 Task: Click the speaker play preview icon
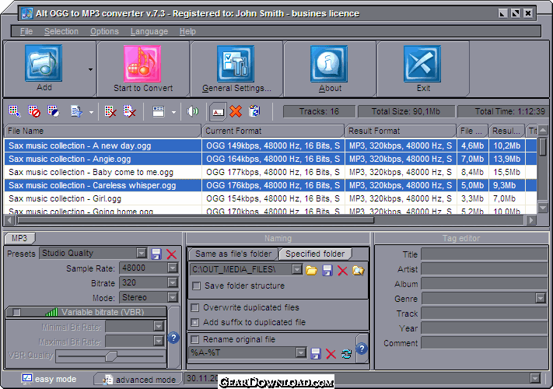pyautogui.click(x=193, y=111)
